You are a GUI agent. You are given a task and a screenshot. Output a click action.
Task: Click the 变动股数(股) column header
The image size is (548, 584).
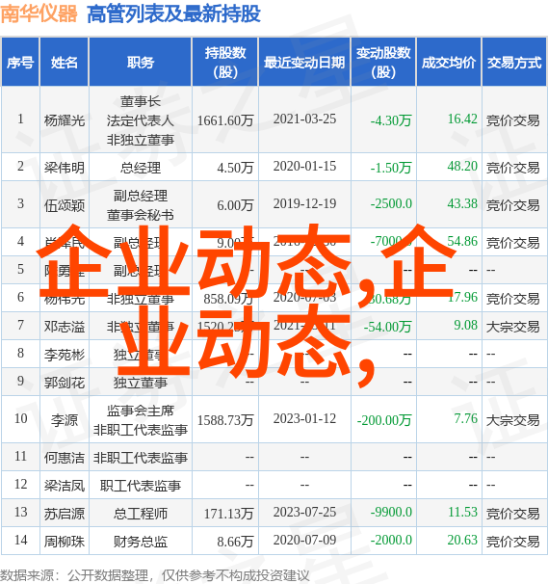(383, 62)
